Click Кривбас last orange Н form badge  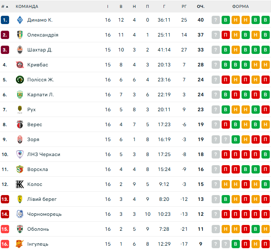tap(266, 65)
